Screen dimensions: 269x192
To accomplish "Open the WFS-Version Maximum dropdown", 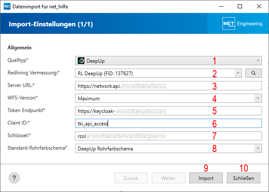I will pos(168,98).
